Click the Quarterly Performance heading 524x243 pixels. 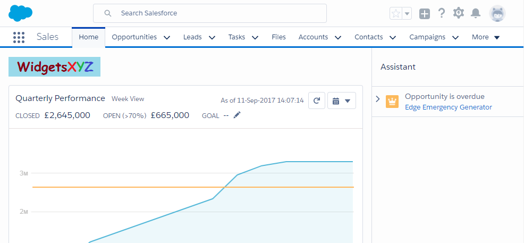[61, 98]
